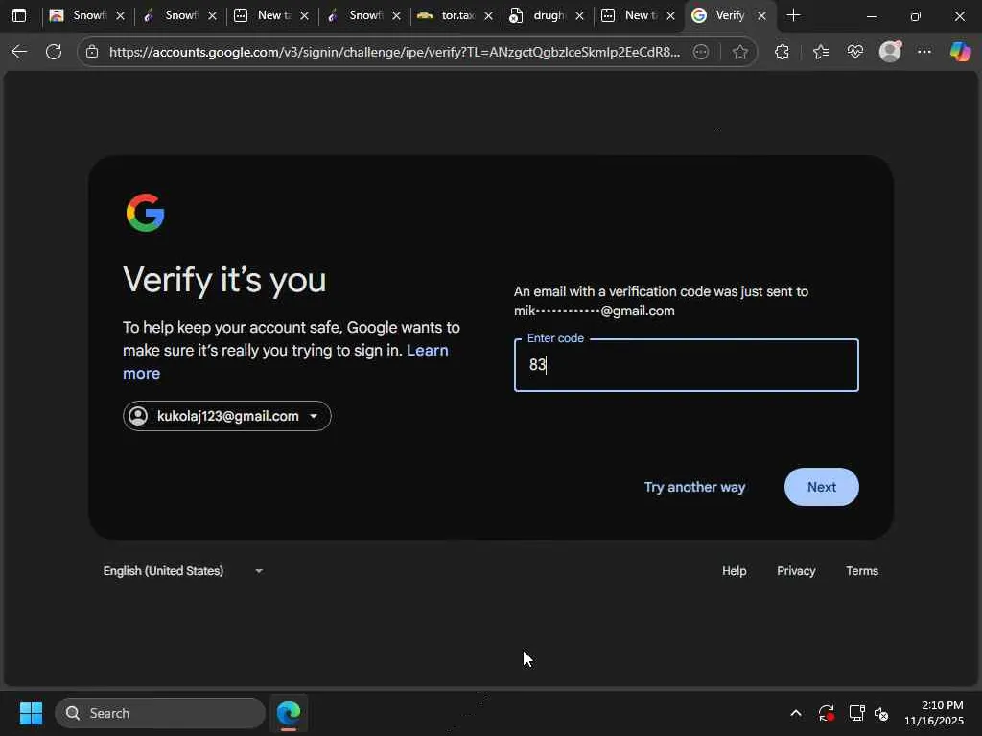Image resolution: width=982 pixels, height=736 pixels.
Task: Open Browser essentials heart icon
Action: [854, 52]
